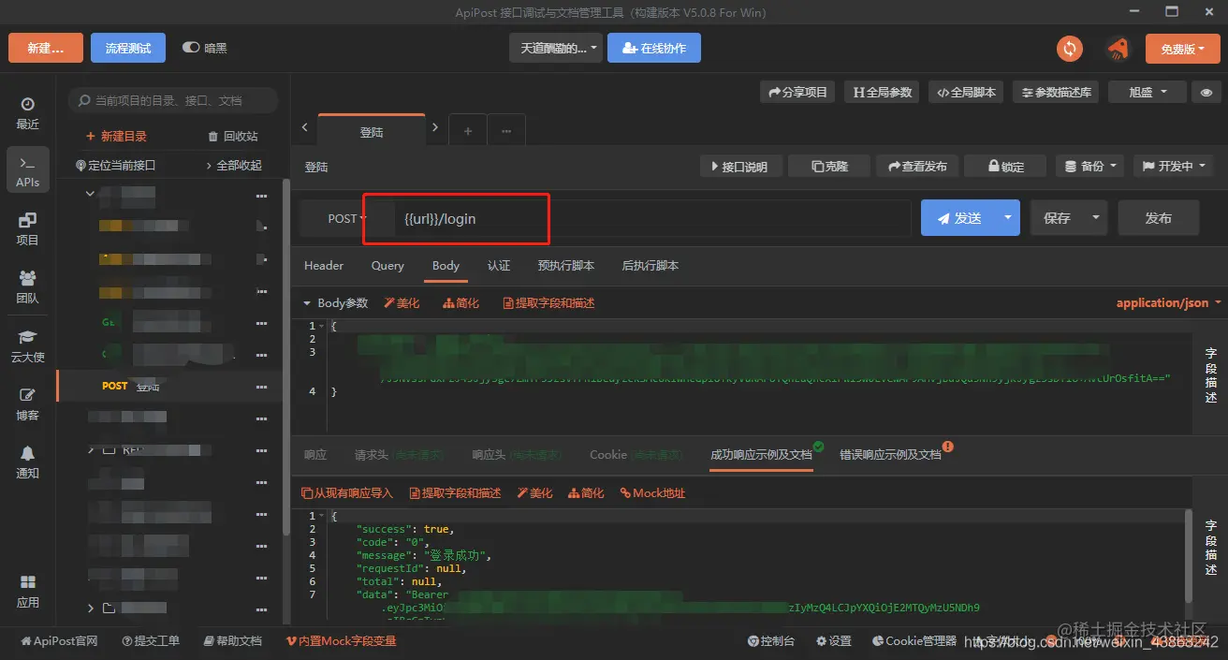Screen dimensions: 1228x660
Task: Switch to the Header tab
Action: pyautogui.click(x=324, y=266)
